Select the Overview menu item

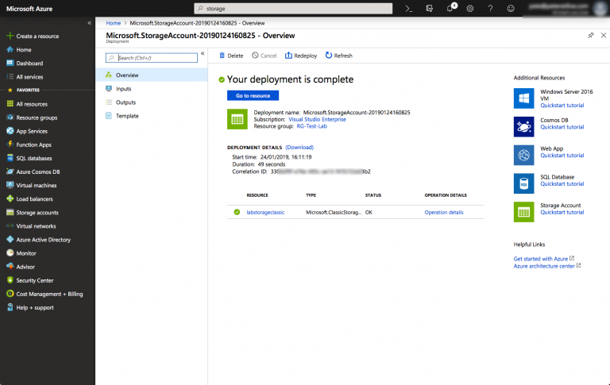click(x=152, y=75)
